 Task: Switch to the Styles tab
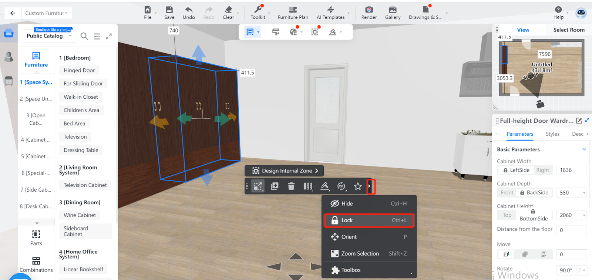(x=552, y=134)
